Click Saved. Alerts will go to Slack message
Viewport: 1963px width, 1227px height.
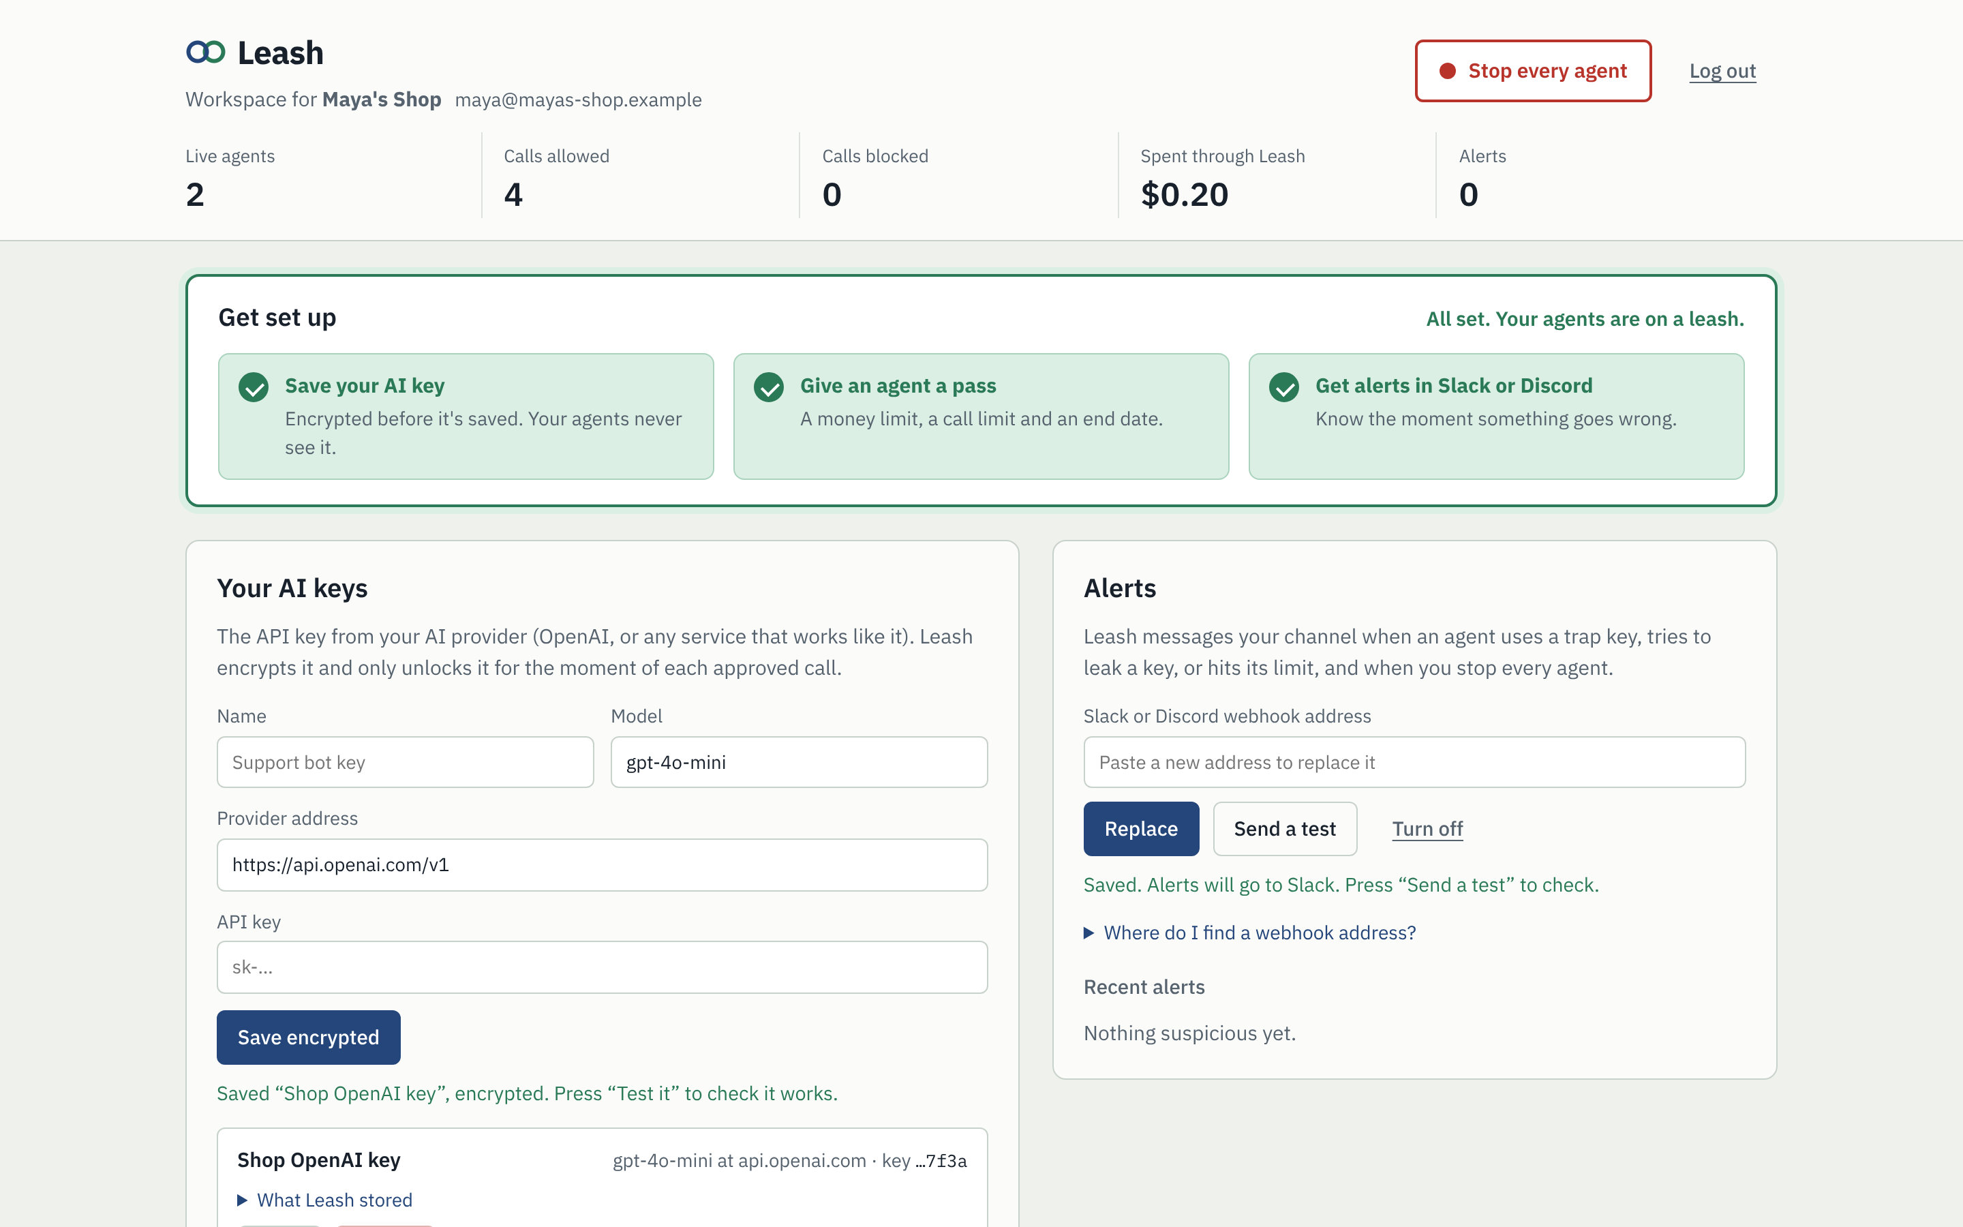[1341, 885]
